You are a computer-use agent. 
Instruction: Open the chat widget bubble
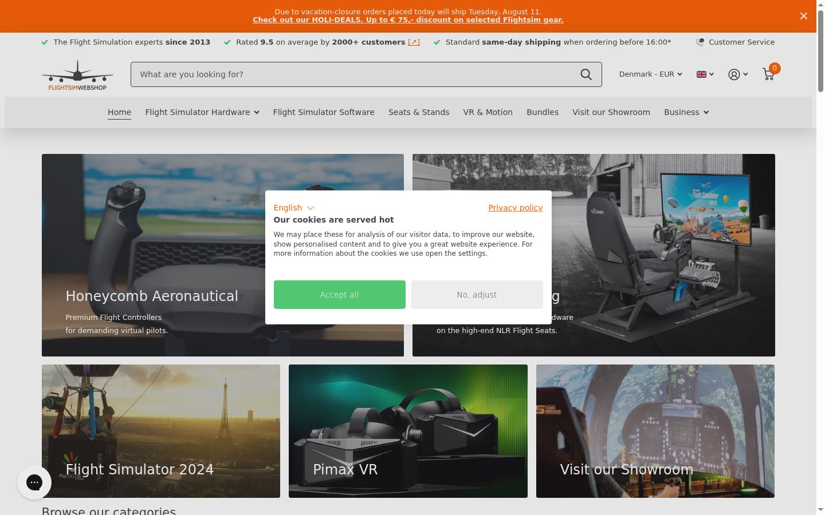34,482
